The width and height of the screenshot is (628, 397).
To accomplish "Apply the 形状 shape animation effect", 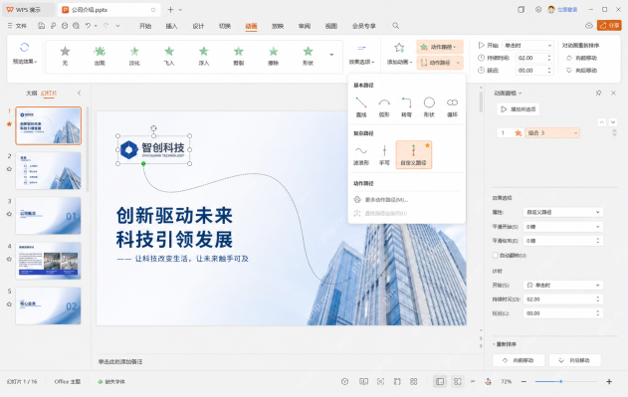I will (x=308, y=56).
